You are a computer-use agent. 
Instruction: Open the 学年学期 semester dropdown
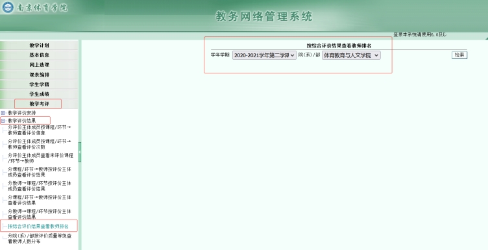(x=264, y=55)
